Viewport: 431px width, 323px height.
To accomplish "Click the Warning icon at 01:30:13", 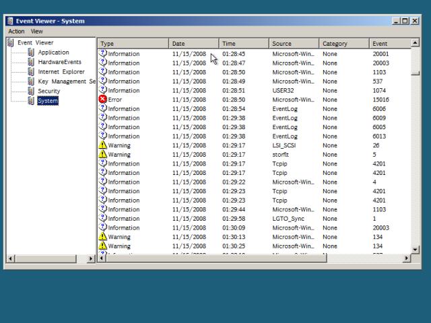I will [102, 236].
